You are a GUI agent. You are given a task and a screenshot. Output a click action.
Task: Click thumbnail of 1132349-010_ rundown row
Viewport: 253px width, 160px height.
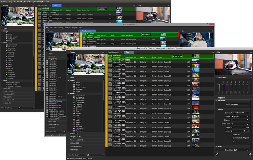196,108
